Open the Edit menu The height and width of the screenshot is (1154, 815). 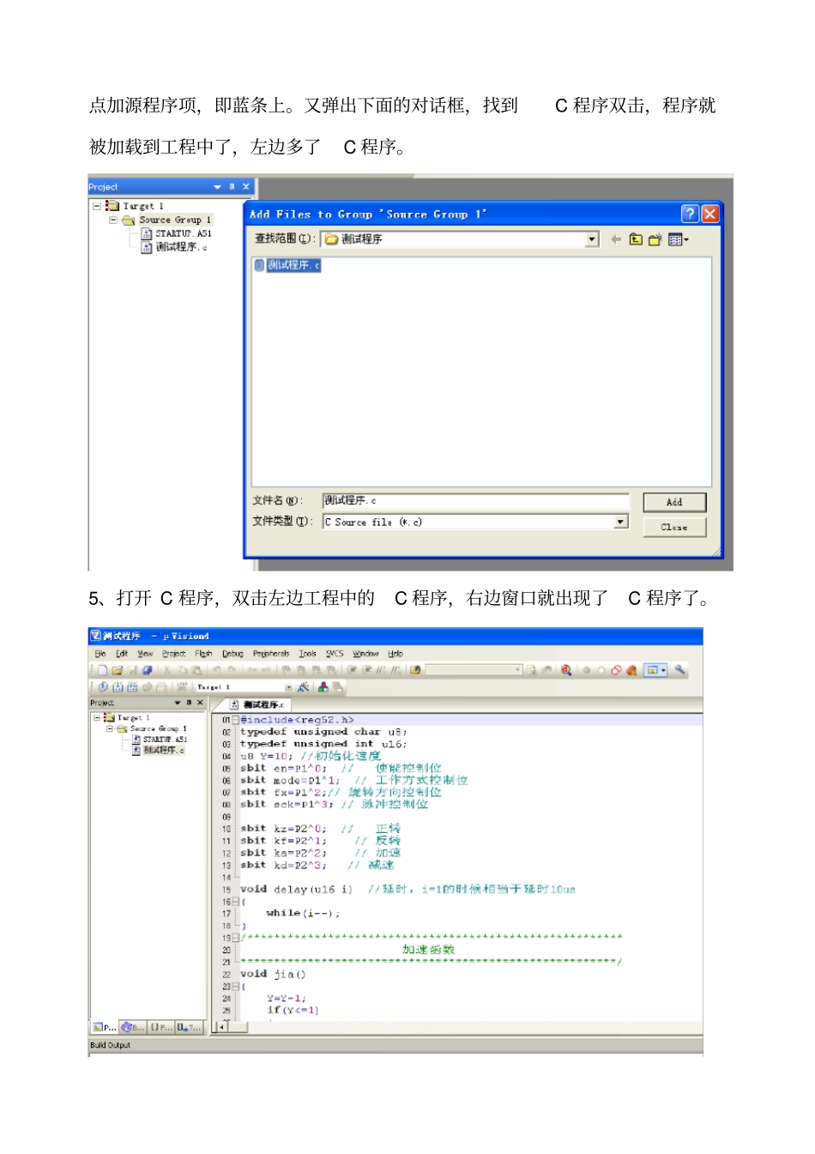tap(122, 654)
